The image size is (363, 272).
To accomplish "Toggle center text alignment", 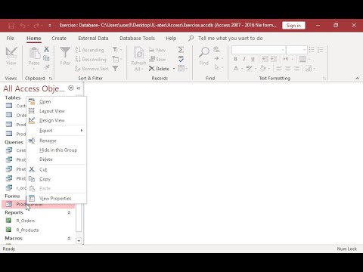I will (288, 68).
